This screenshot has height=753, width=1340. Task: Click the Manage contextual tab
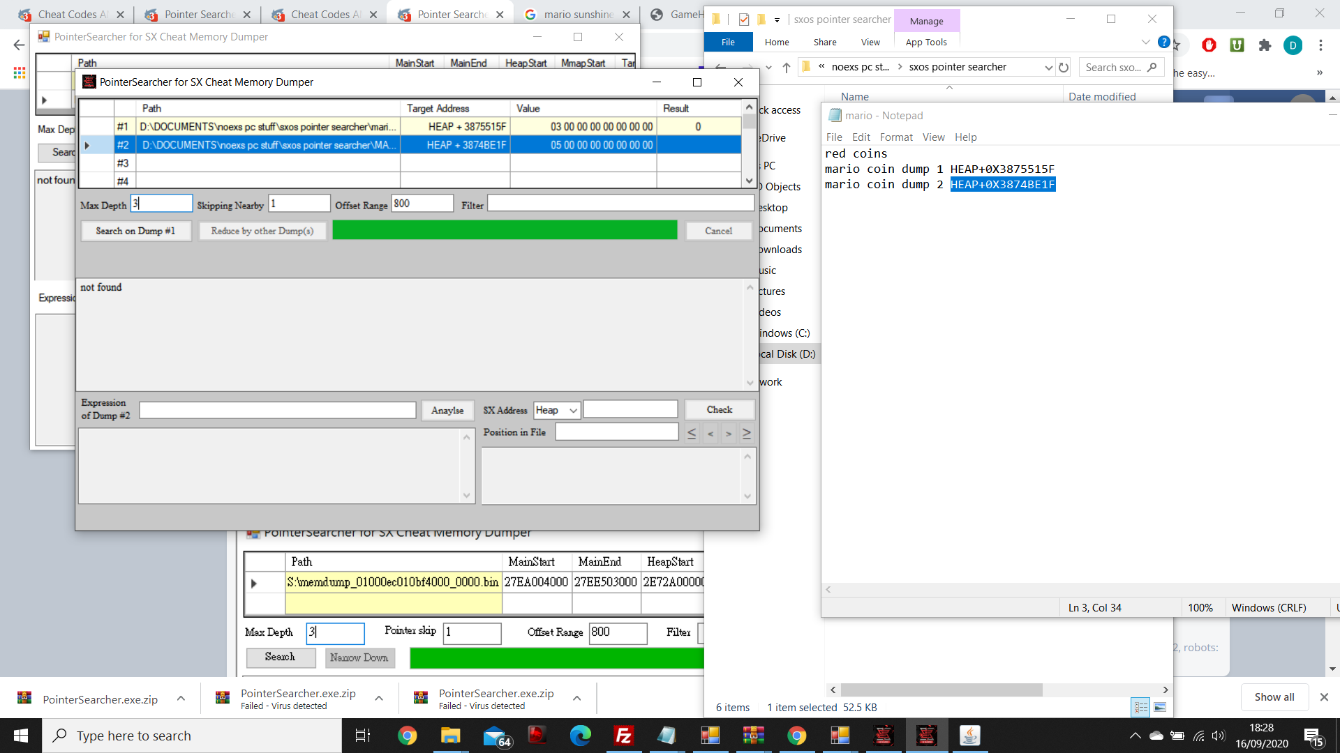click(x=926, y=21)
